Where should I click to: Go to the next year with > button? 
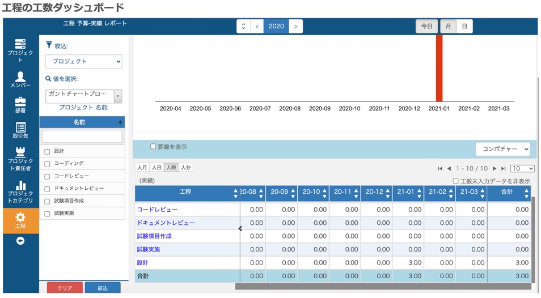coord(295,26)
